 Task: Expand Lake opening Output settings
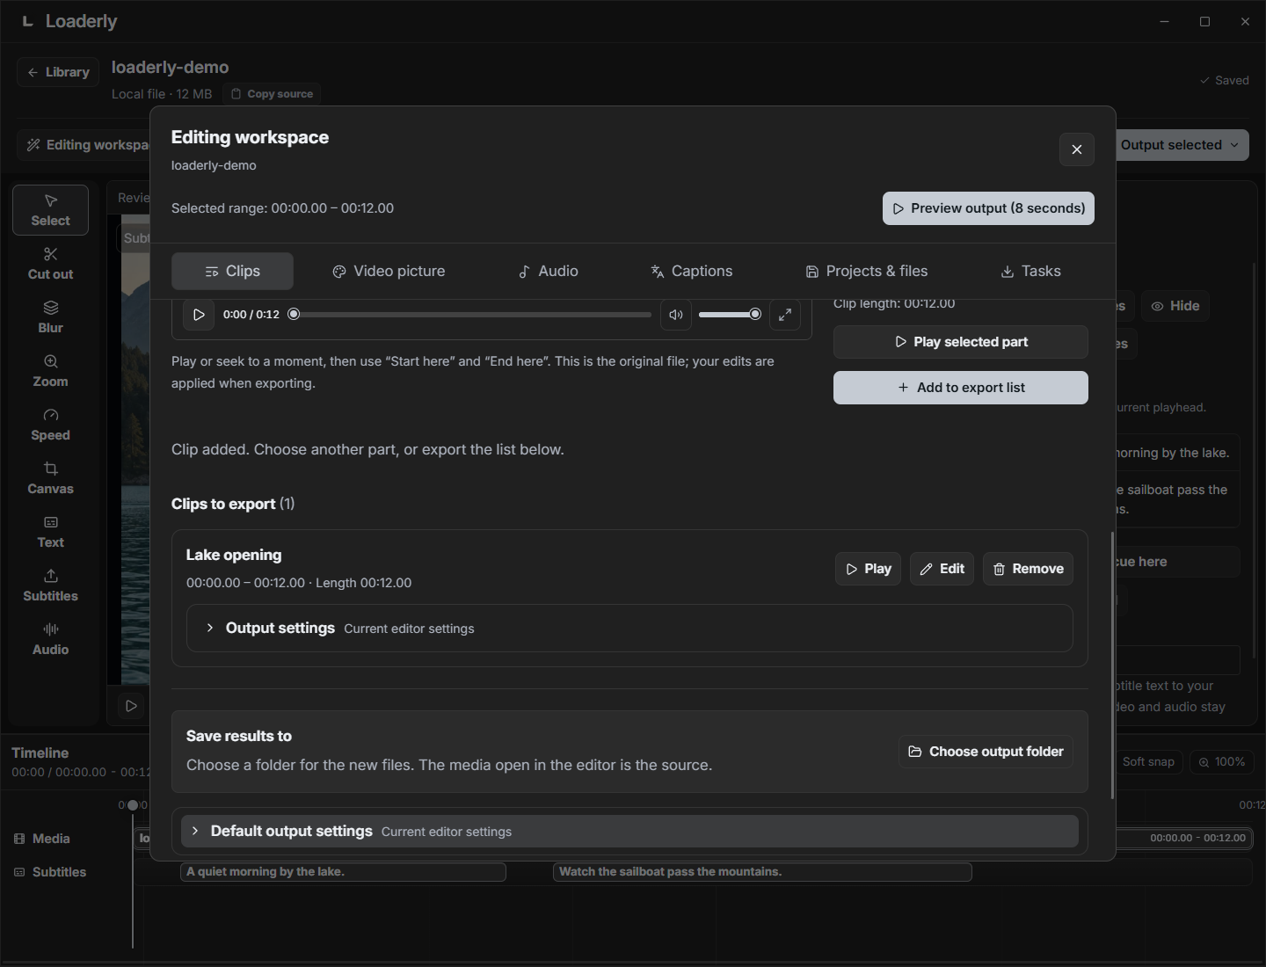629,628
